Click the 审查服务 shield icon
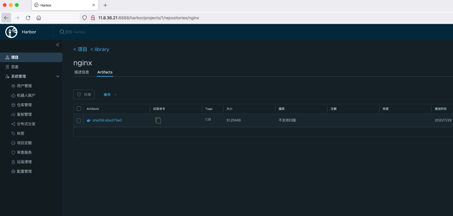 tap(13, 152)
